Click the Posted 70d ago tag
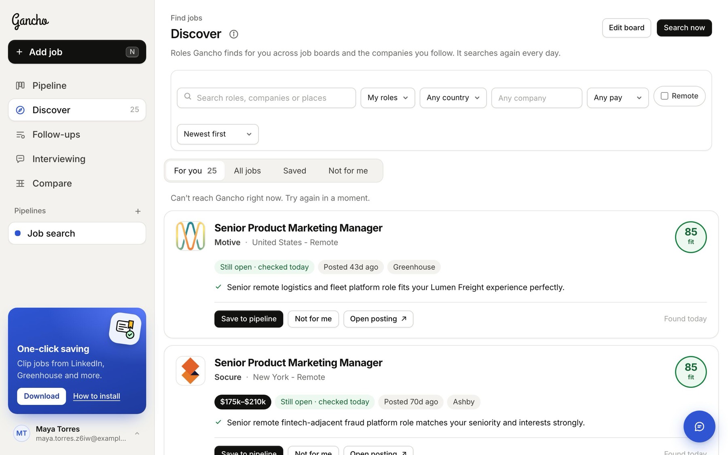The width and height of the screenshot is (728, 455). coord(411,402)
